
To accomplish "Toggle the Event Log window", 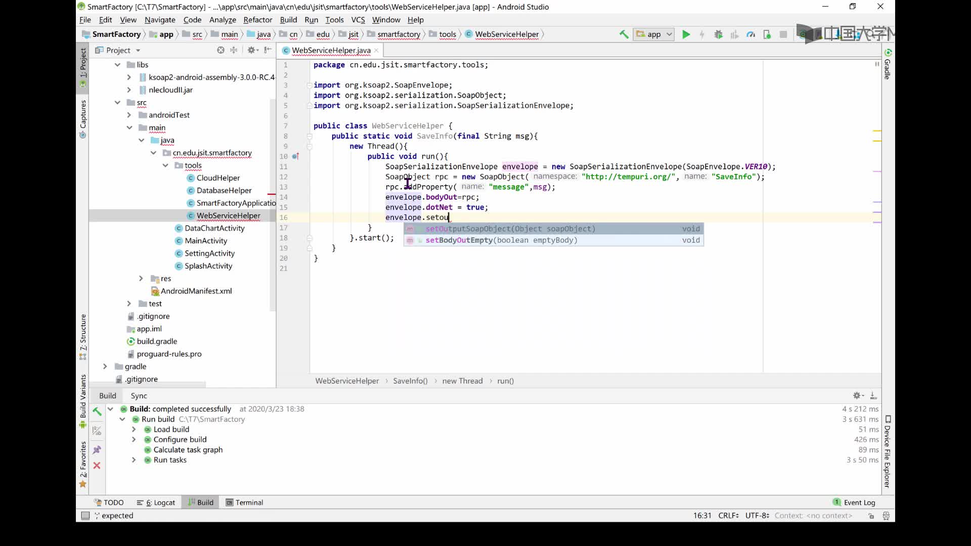I will click(x=854, y=503).
